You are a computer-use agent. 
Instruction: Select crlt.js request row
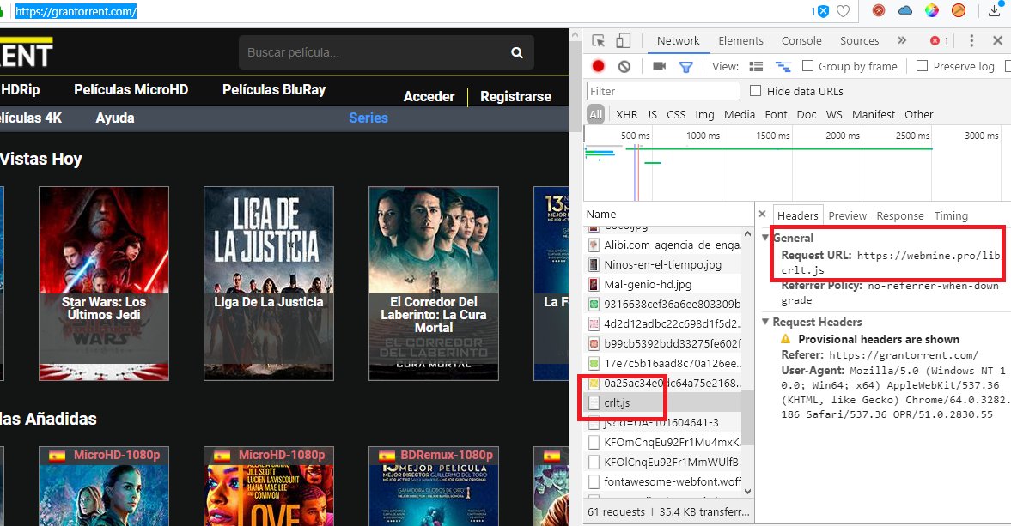coord(664,403)
